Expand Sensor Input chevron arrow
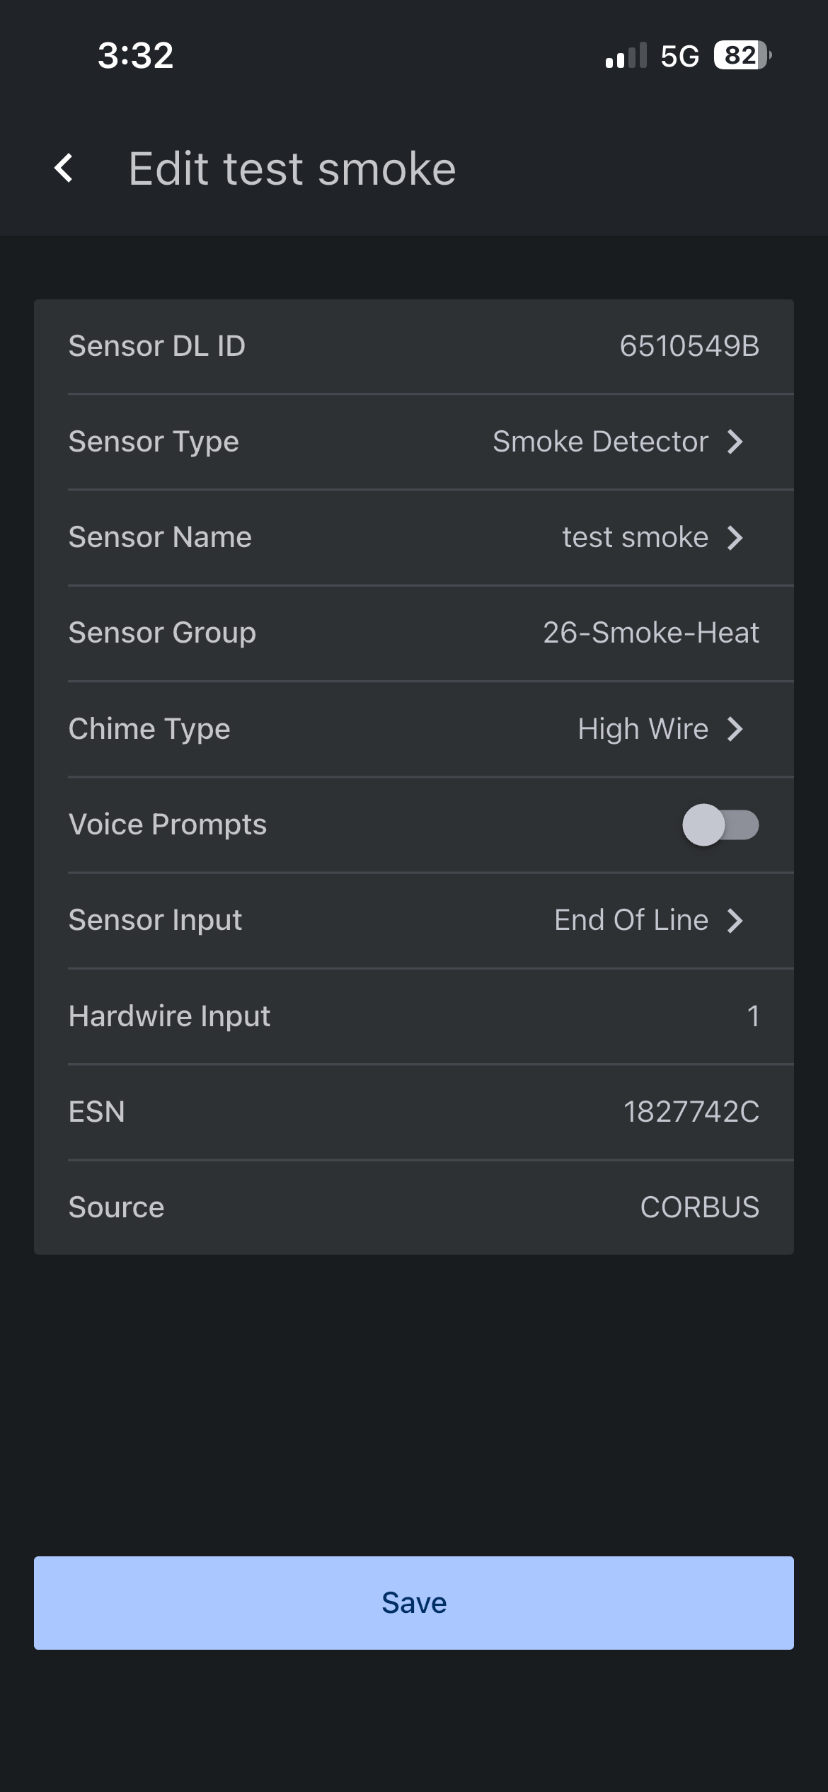This screenshot has width=828, height=1792. pyautogui.click(x=735, y=920)
